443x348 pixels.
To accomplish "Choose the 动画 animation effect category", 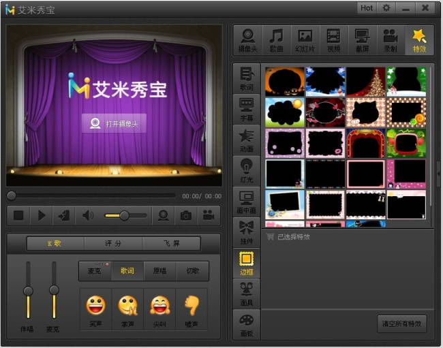I will (247, 140).
